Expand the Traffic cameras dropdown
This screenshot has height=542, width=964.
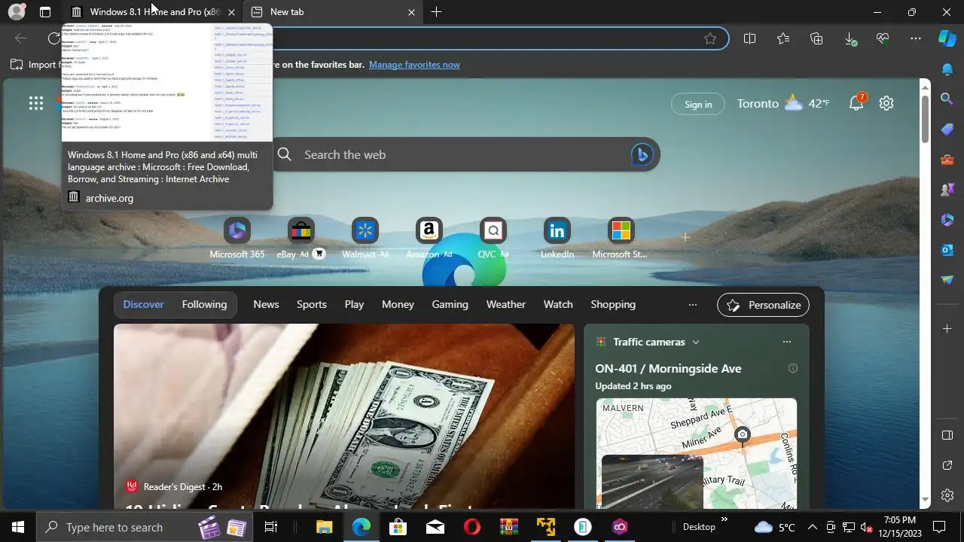pyautogui.click(x=696, y=342)
